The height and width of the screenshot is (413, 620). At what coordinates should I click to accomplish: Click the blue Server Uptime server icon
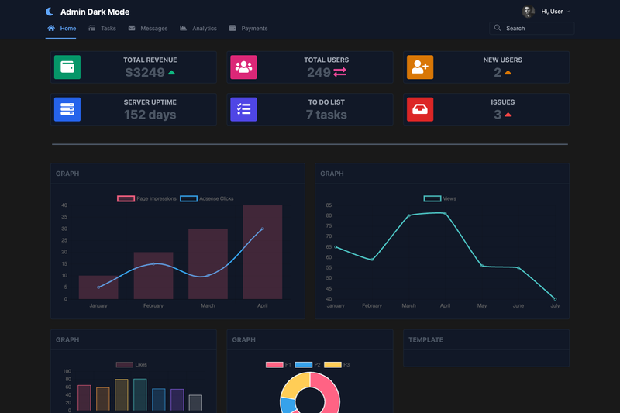67,109
